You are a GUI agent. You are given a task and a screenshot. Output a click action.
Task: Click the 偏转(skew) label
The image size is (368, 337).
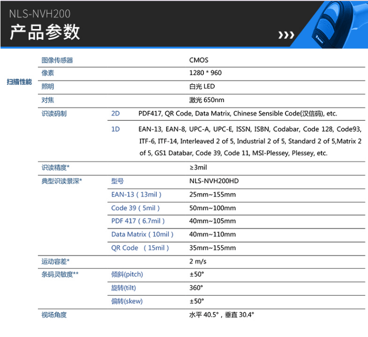pyautogui.click(x=127, y=301)
